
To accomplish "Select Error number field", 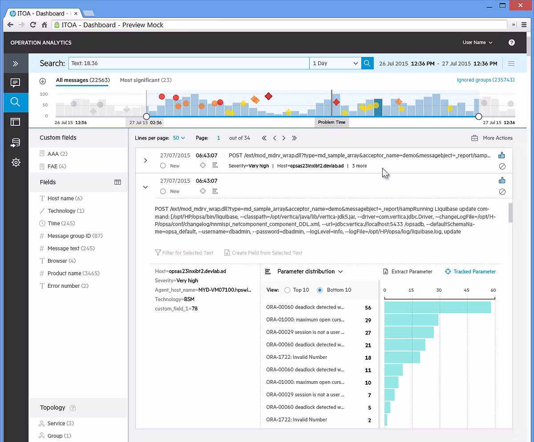I will (x=65, y=286).
